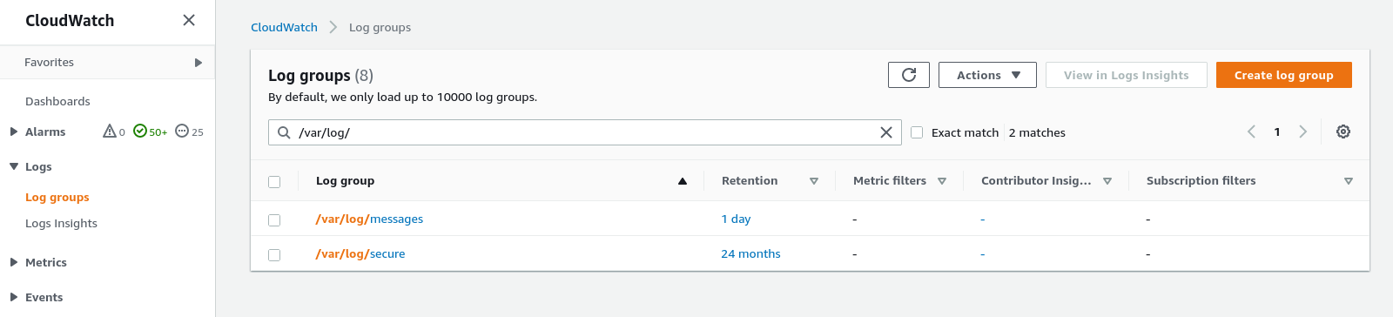This screenshot has height=317, width=1393.
Task: Focus the log group filter field
Action: click(584, 132)
